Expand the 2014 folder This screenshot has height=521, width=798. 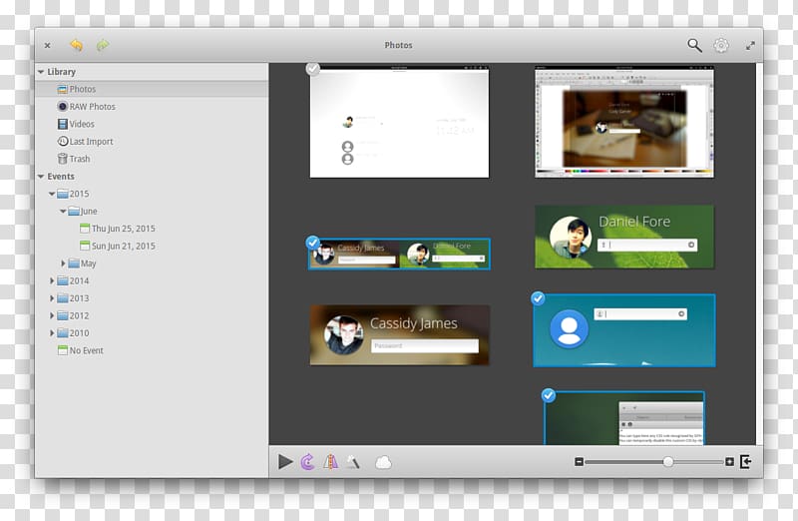click(x=52, y=280)
